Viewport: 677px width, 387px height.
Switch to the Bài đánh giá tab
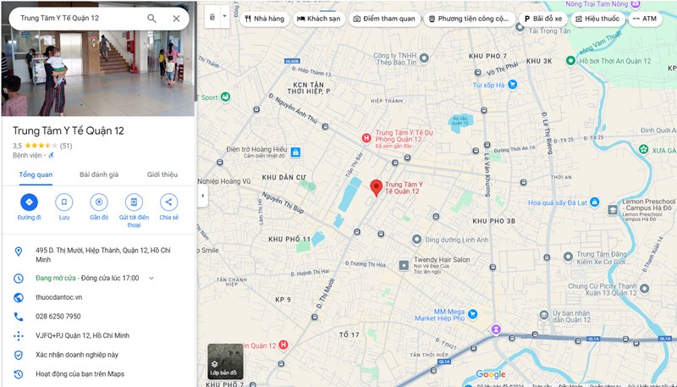99,174
